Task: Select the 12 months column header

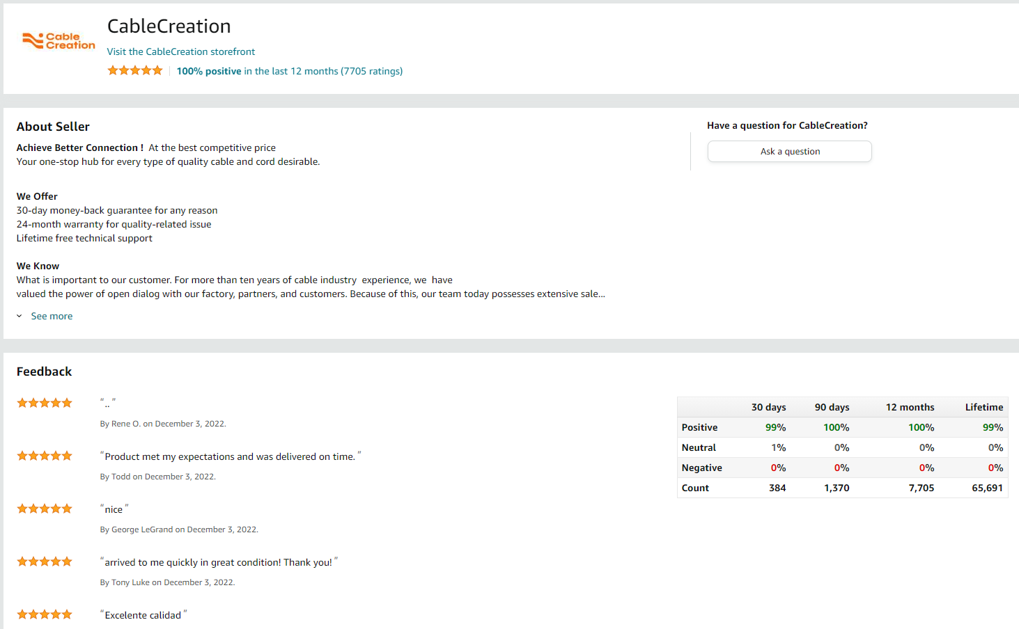Action: (910, 407)
